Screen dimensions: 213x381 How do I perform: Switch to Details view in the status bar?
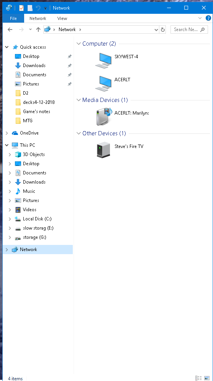pyautogui.click(x=199, y=378)
